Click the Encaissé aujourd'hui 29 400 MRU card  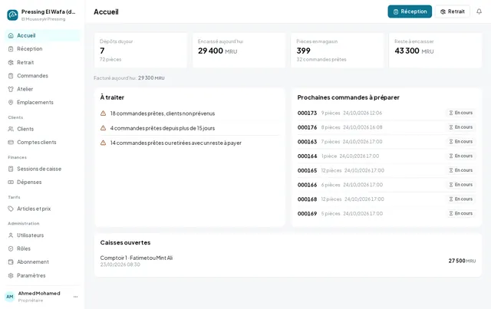pos(239,50)
